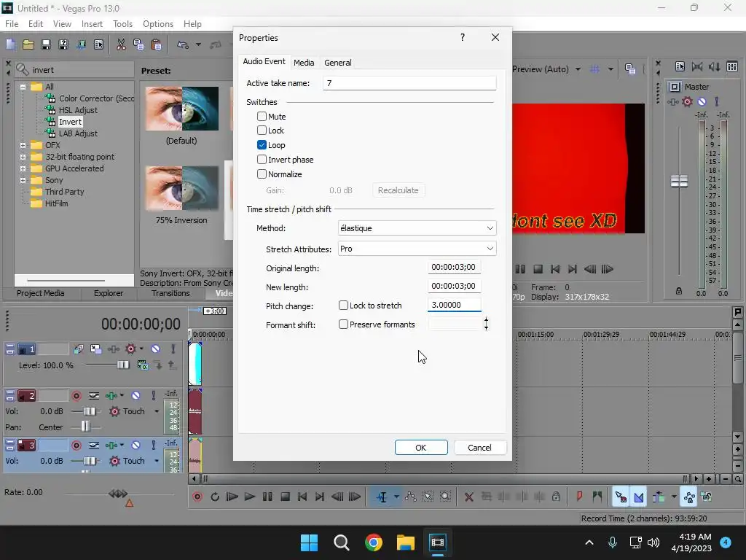746x560 pixels.
Task: Enable the Invert phase checkbox
Action: click(262, 160)
